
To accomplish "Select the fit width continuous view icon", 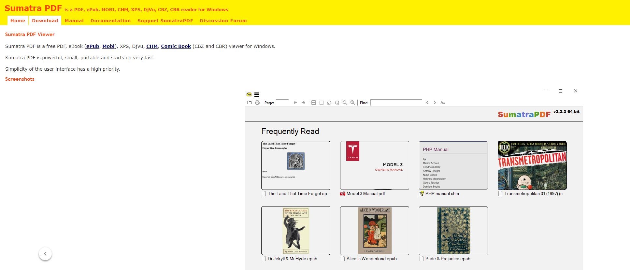I will (314, 103).
